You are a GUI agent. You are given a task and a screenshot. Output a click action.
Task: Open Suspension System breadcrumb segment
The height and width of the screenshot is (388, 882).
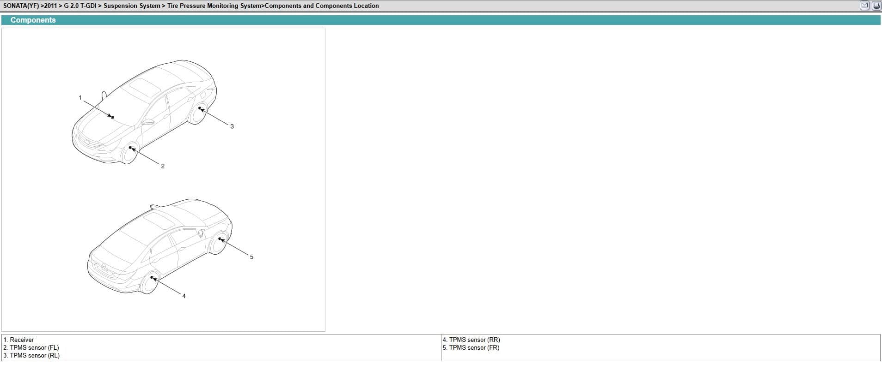click(x=132, y=6)
